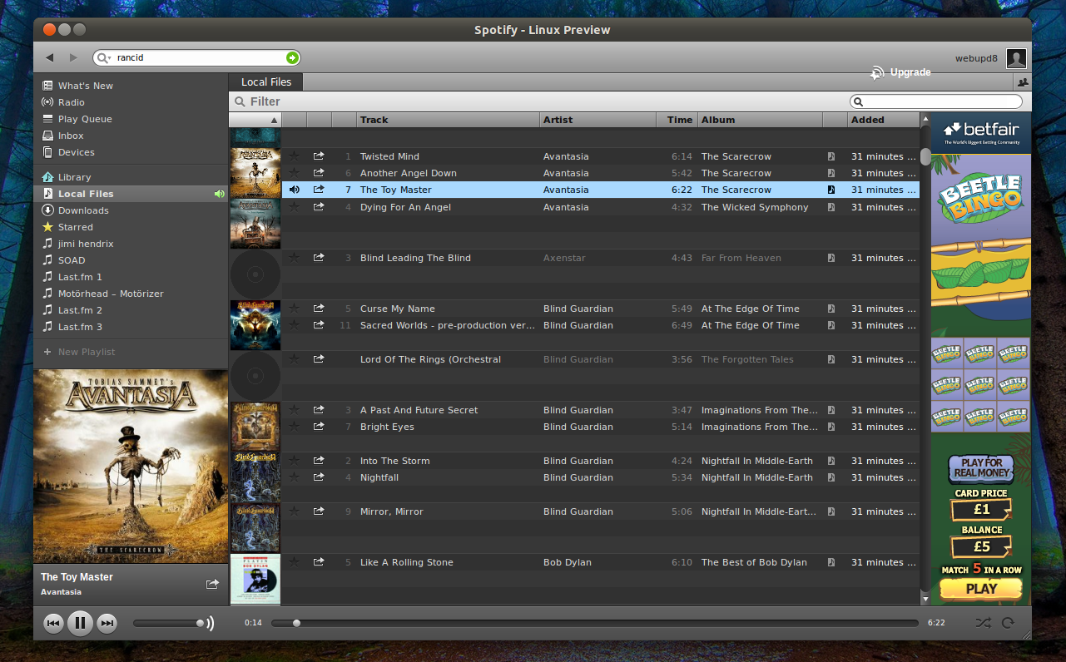Click the sort arrow in the album art column header
The image size is (1066, 662).
click(x=275, y=121)
